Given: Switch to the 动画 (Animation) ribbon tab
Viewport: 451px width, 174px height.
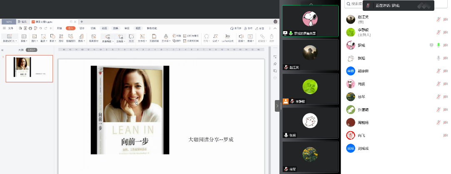Looking at the screenshot, I should 104,28.
